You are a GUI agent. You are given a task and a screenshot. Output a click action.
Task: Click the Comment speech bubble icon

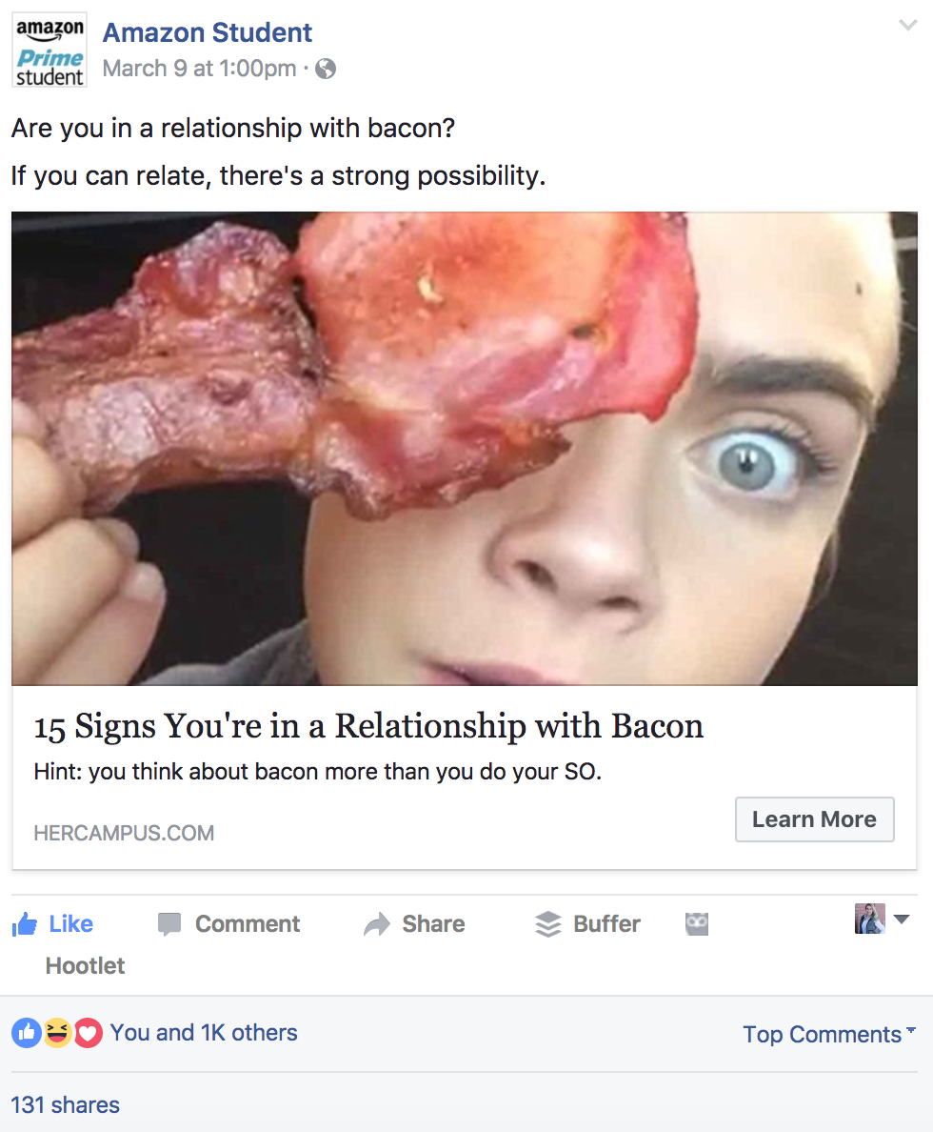169,924
